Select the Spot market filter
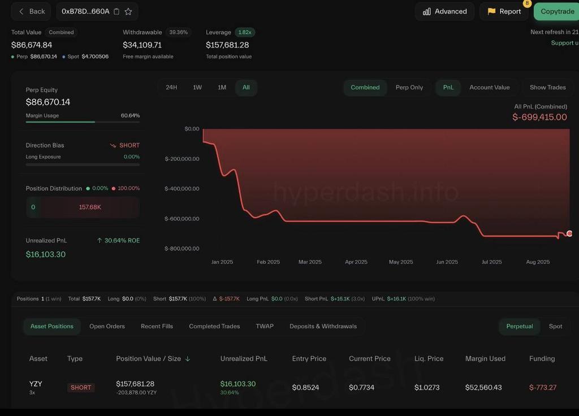Viewport: 579px width, 416px height. click(555, 326)
